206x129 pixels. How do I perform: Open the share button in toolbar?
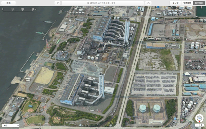click(149, 3)
